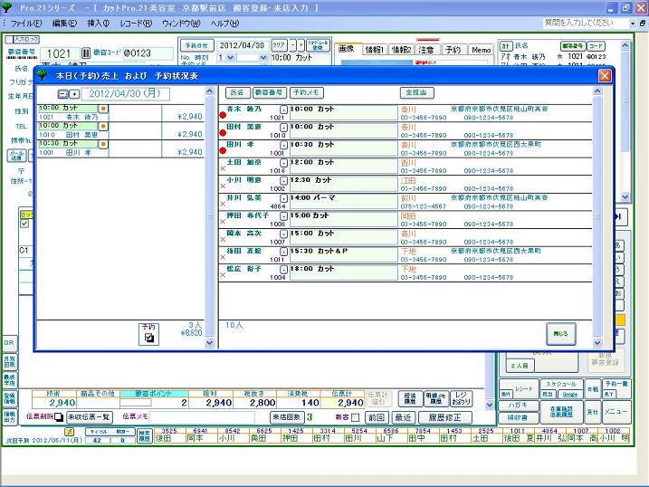Close the 予約状況表 dialog with the red X

(x=605, y=76)
